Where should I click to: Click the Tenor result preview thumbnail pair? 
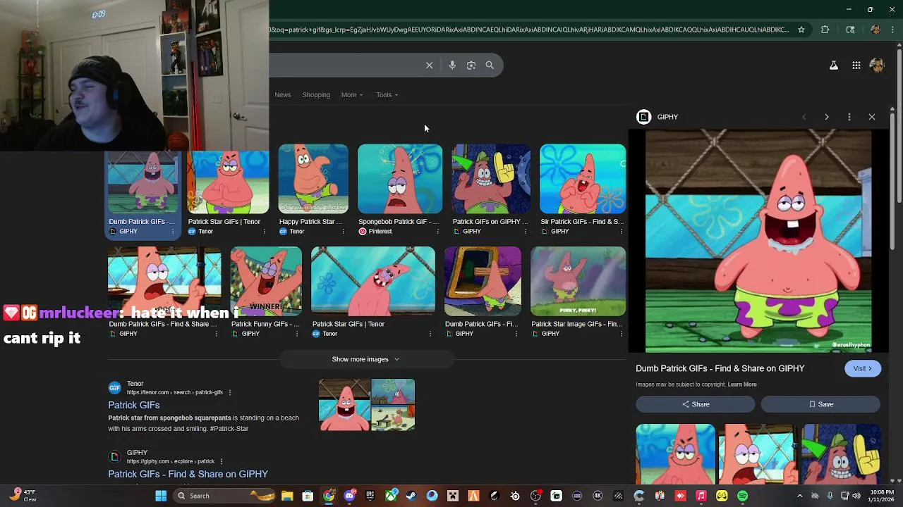(x=367, y=405)
